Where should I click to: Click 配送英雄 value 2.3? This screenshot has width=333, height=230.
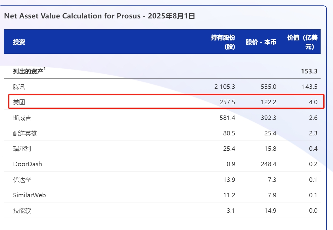[x=313, y=133]
